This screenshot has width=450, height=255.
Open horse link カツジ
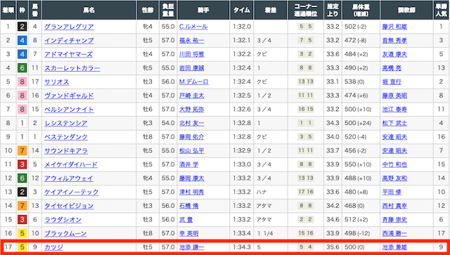(x=53, y=247)
